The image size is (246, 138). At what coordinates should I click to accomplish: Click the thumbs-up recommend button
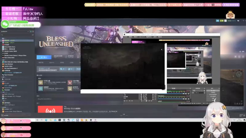63,69
